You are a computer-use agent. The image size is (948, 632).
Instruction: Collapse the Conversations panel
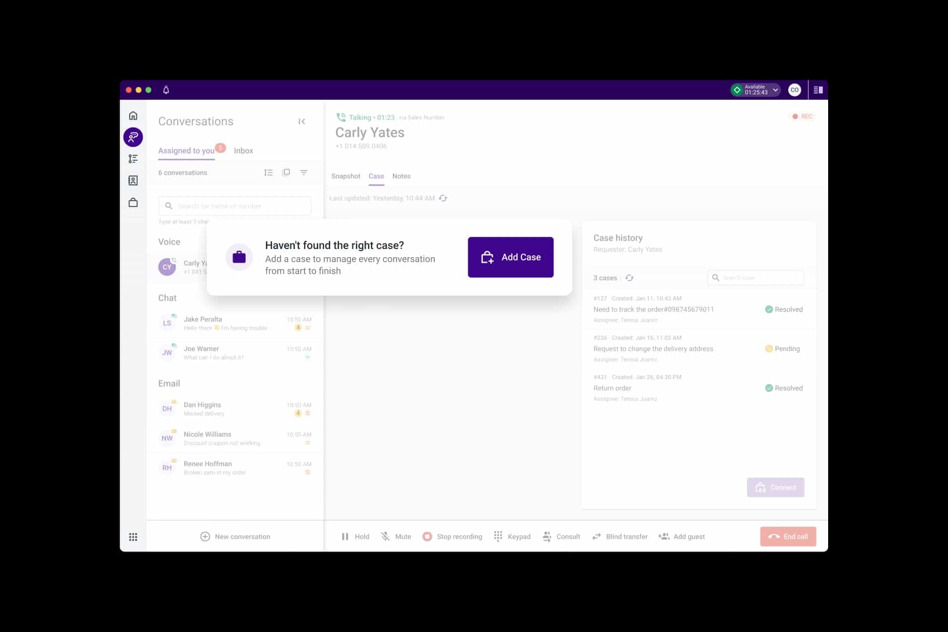point(302,121)
